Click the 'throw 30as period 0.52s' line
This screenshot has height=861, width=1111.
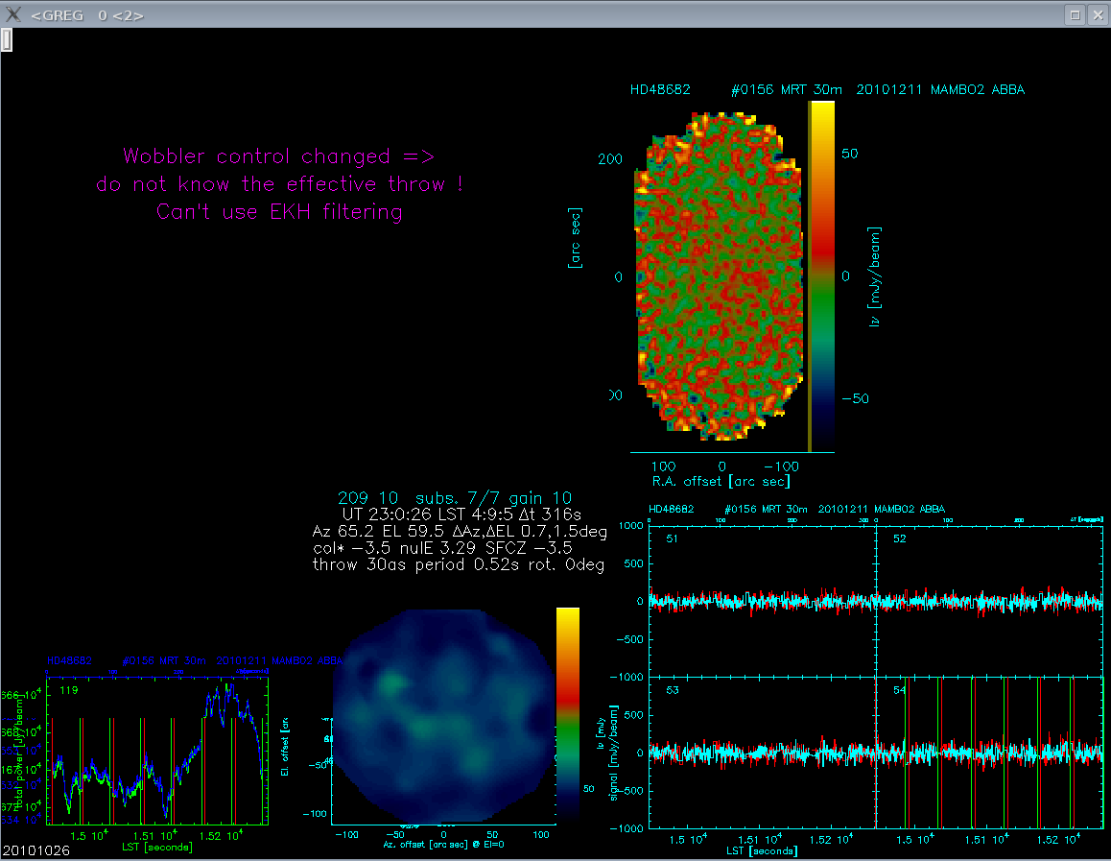click(x=458, y=564)
